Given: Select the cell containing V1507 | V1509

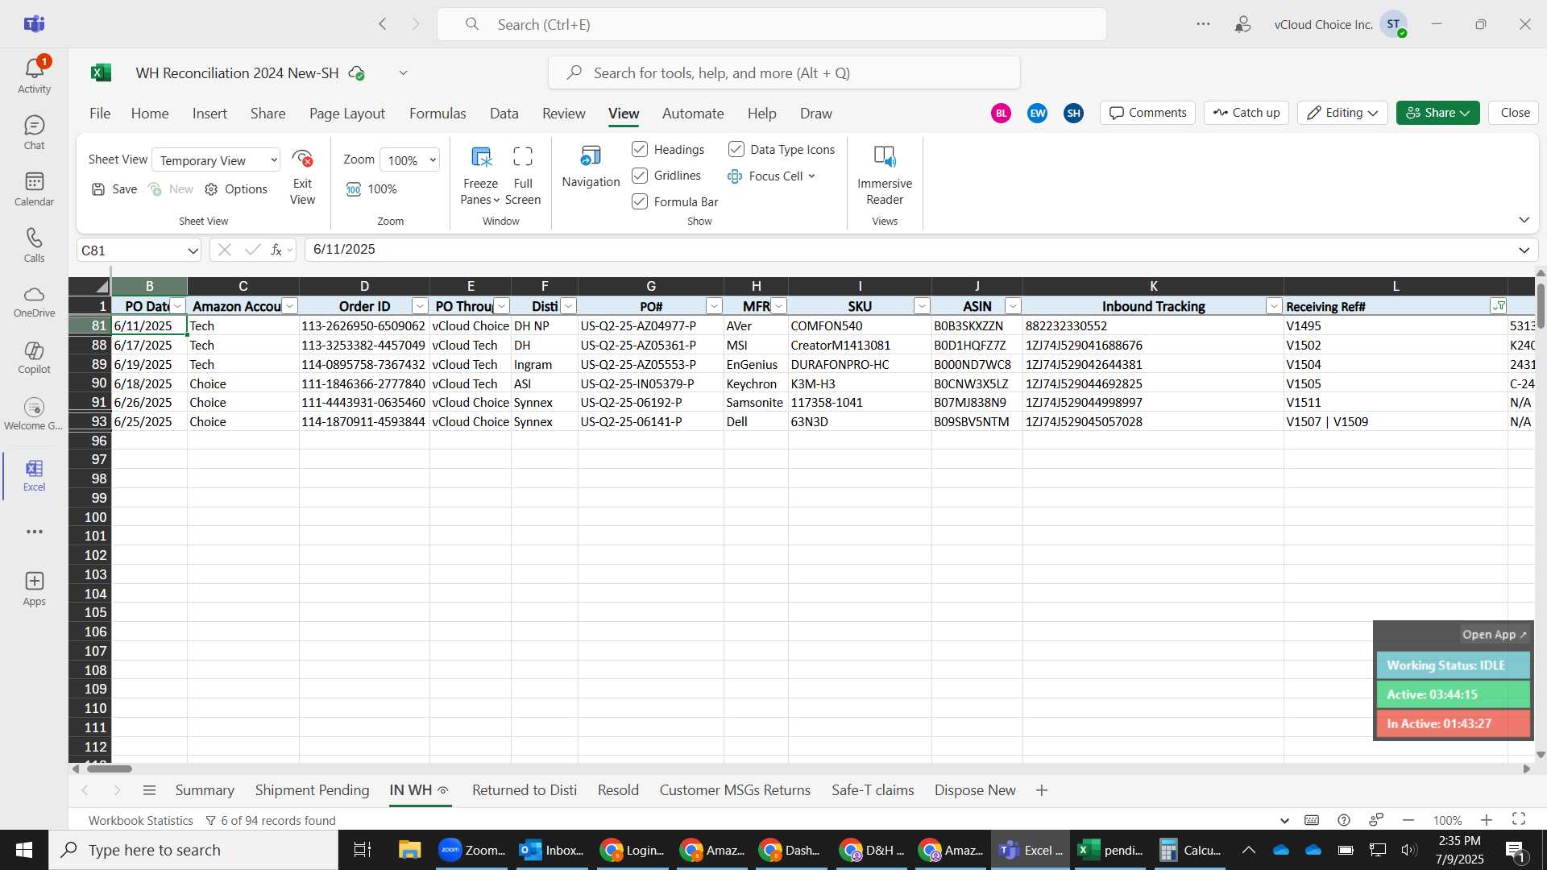Looking at the screenshot, I should pyautogui.click(x=1396, y=421).
